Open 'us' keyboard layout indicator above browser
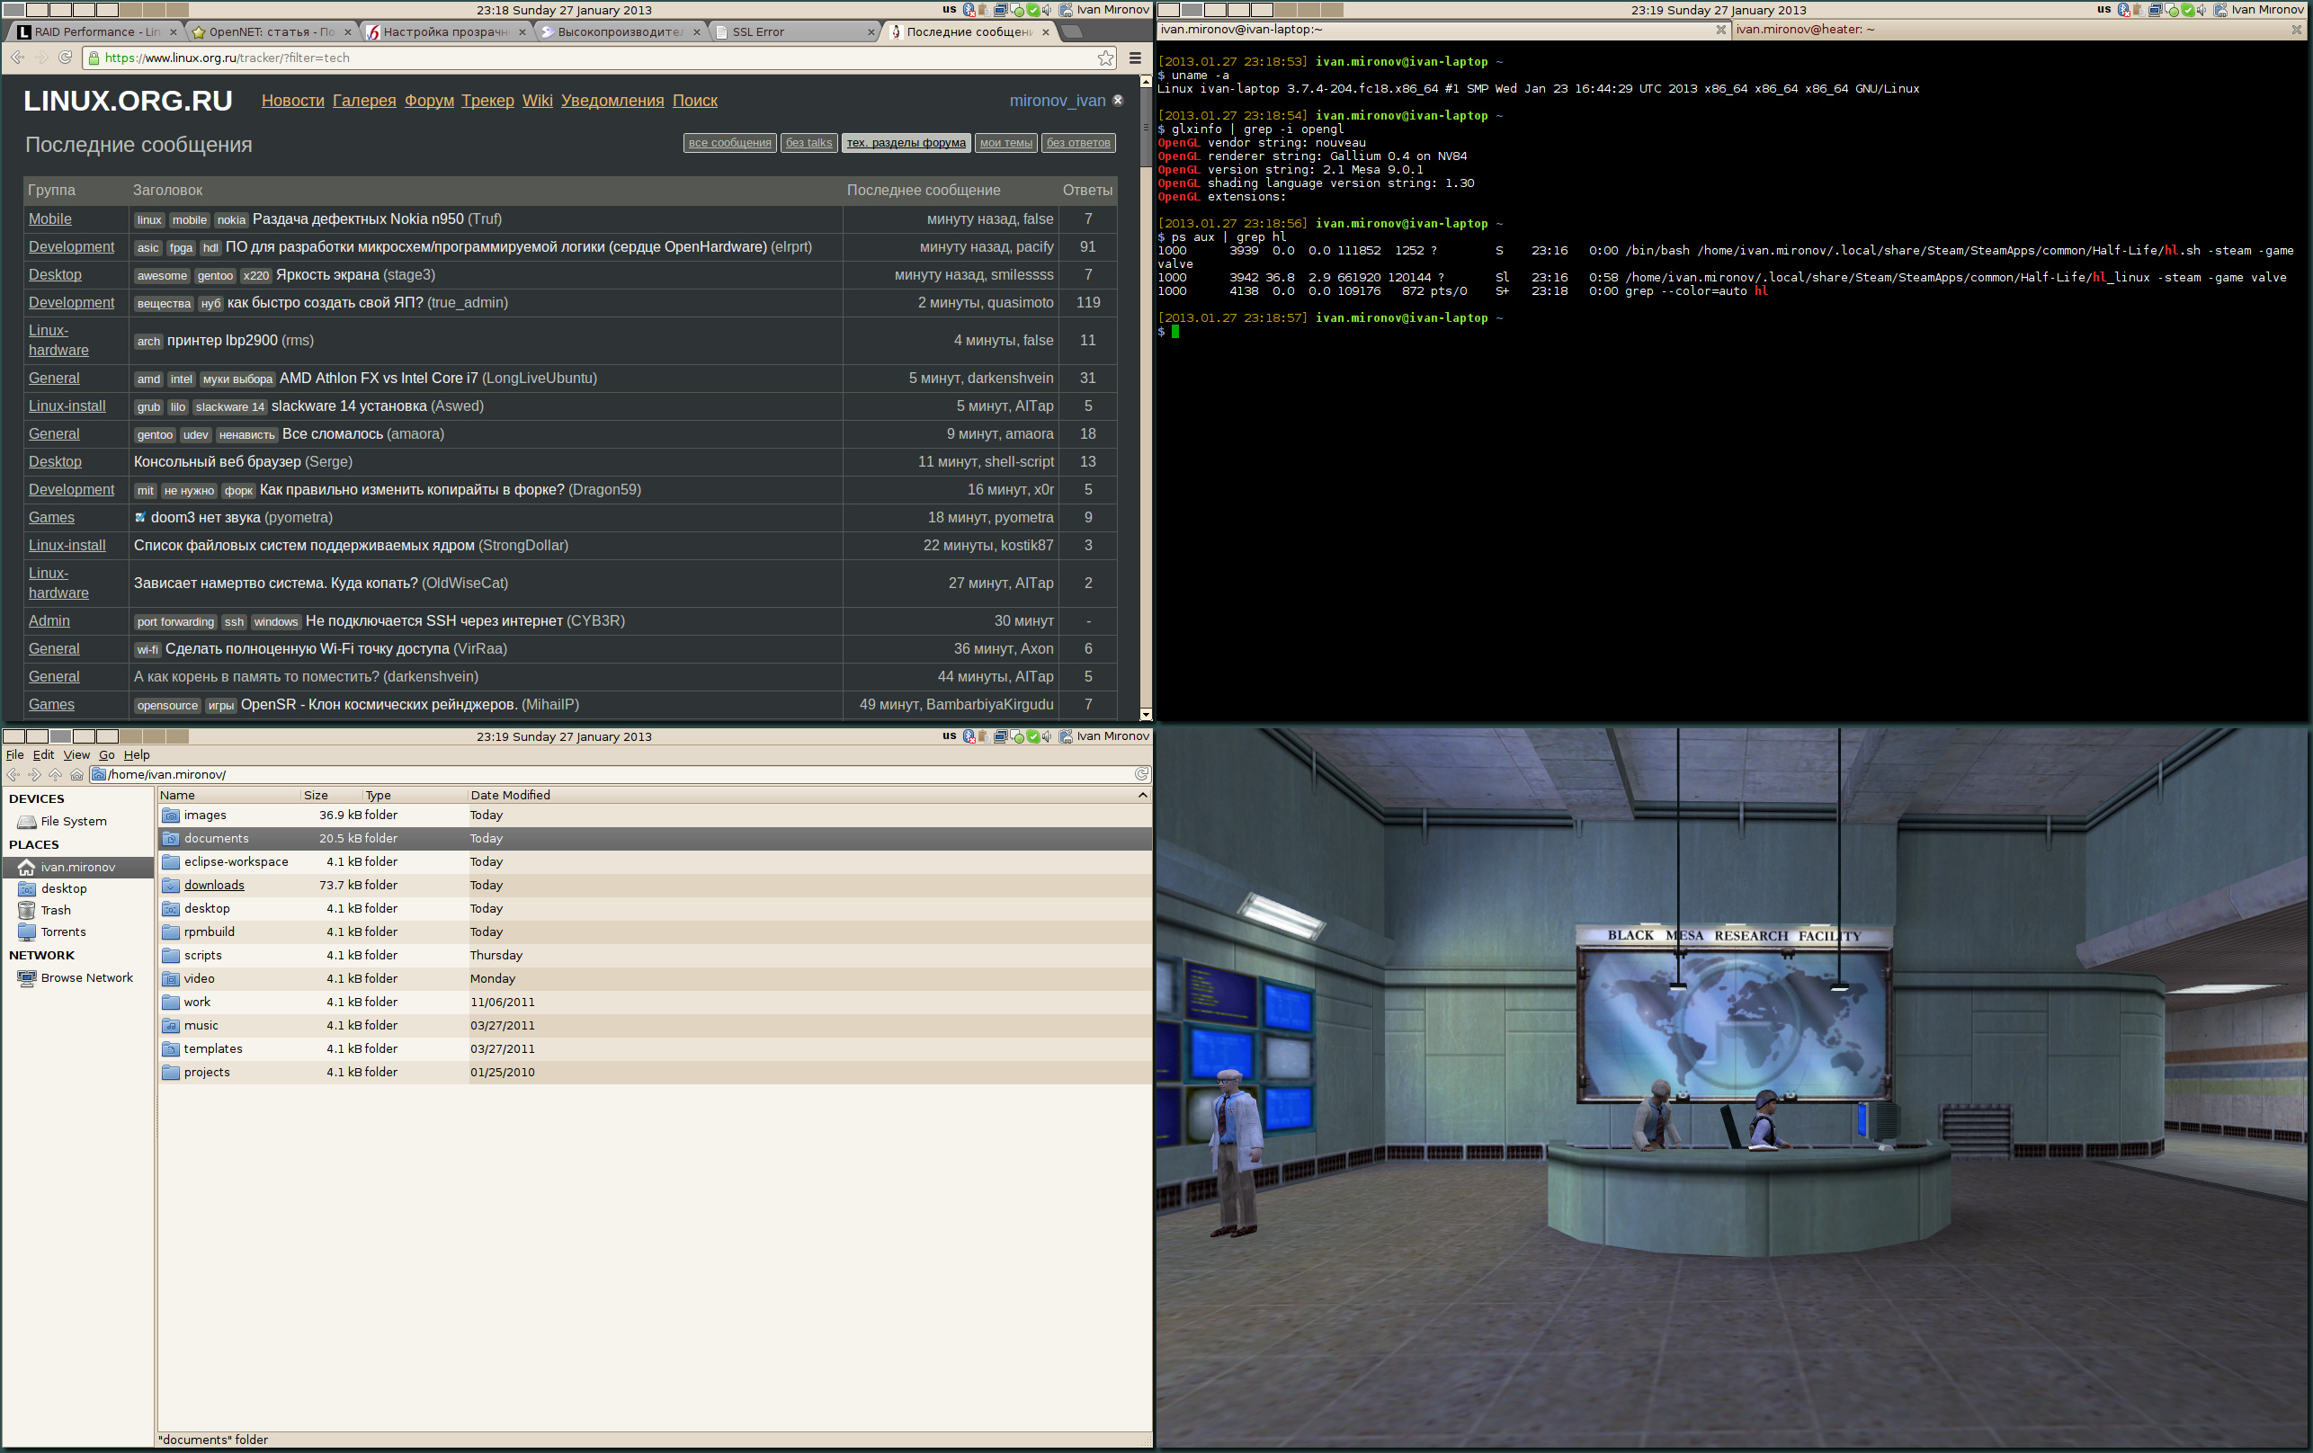This screenshot has width=2313, height=1453. 949,10
